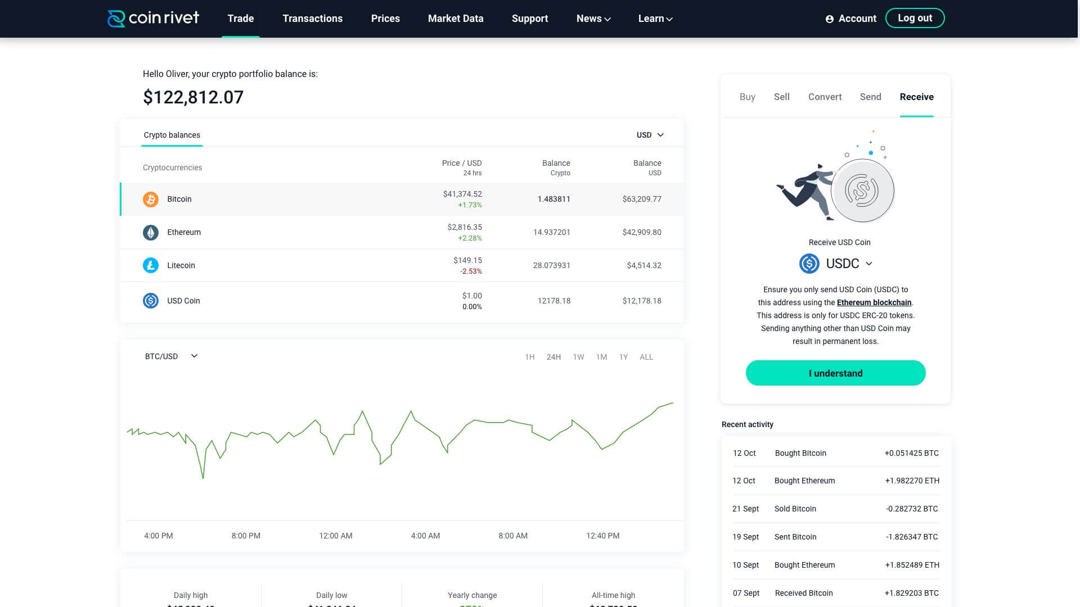The width and height of the screenshot is (1080, 607).
Task: Open 07 Sept Received Bitcoin activity
Action: (x=835, y=593)
